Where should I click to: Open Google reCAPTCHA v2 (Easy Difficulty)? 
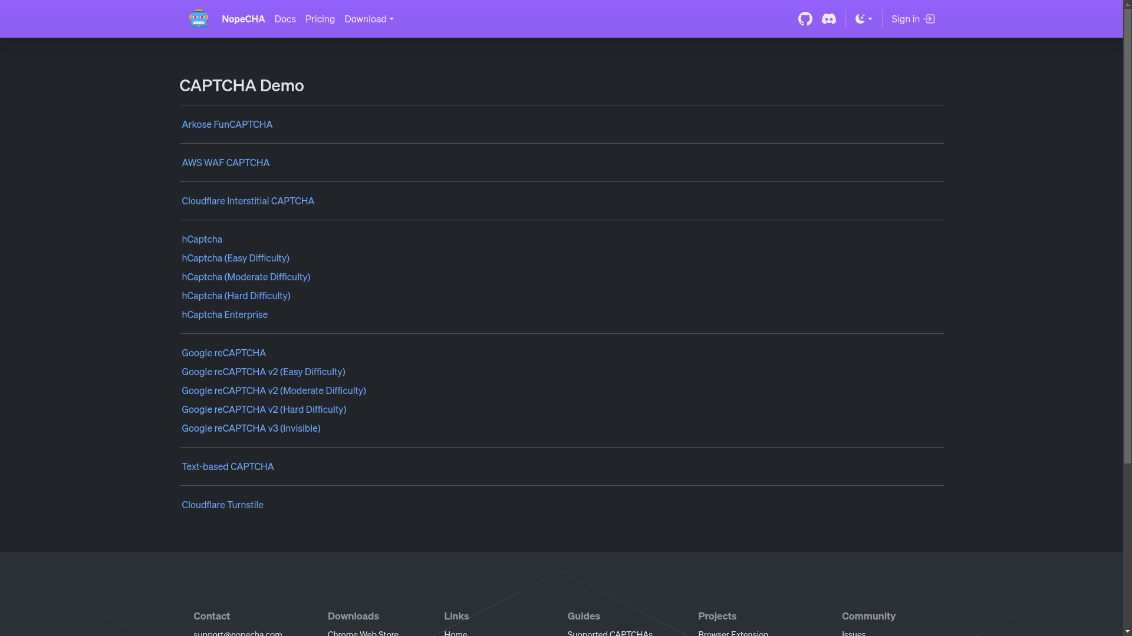pyautogui.click(x=264, y=372)
